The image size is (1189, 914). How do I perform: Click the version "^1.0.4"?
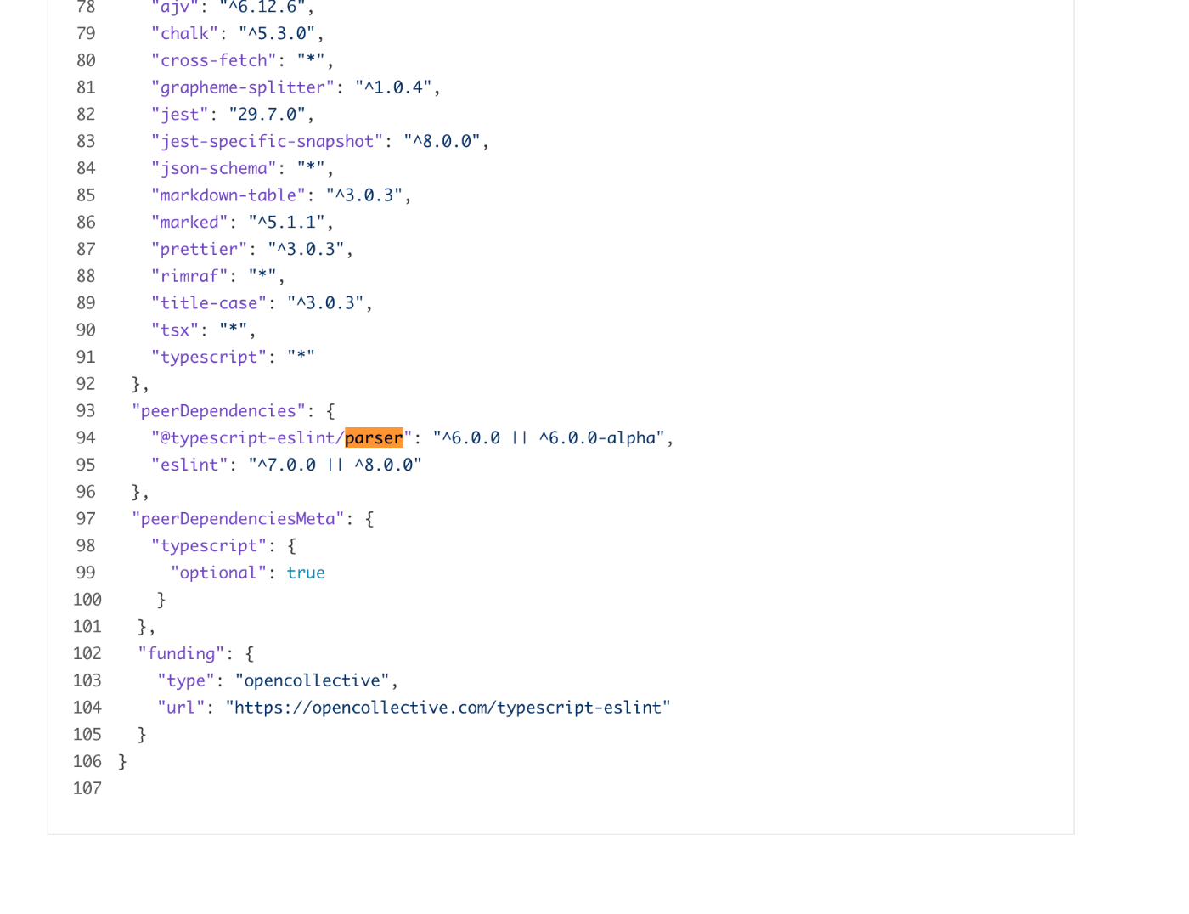click(393, 87)
